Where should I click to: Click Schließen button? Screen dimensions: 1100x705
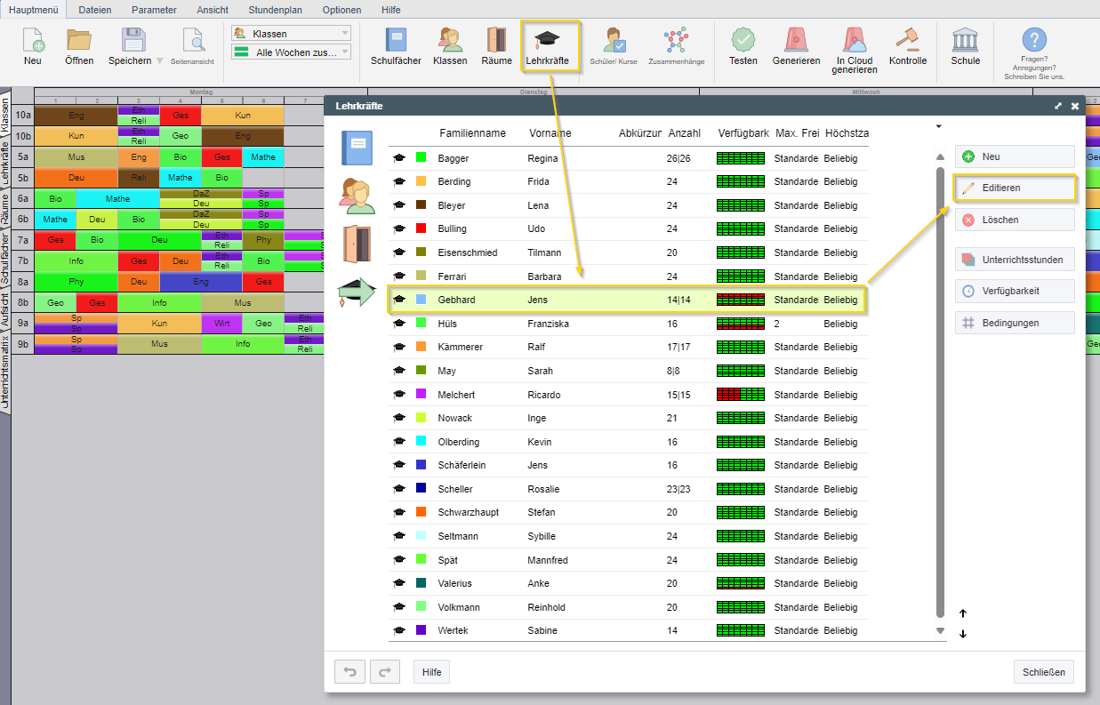(1043, 671)
